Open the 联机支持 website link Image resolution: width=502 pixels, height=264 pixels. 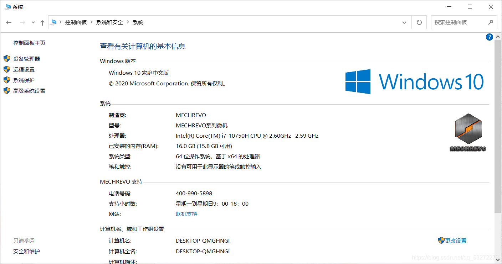click(186, 214)
